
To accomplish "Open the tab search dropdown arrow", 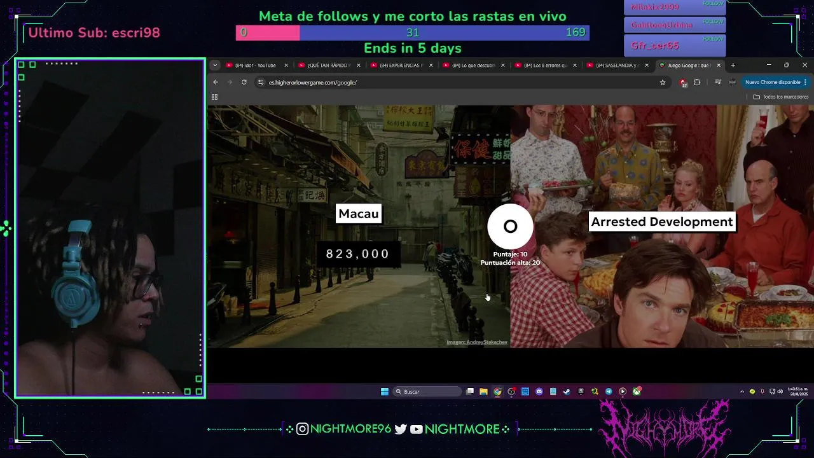I will click(215, 65).
